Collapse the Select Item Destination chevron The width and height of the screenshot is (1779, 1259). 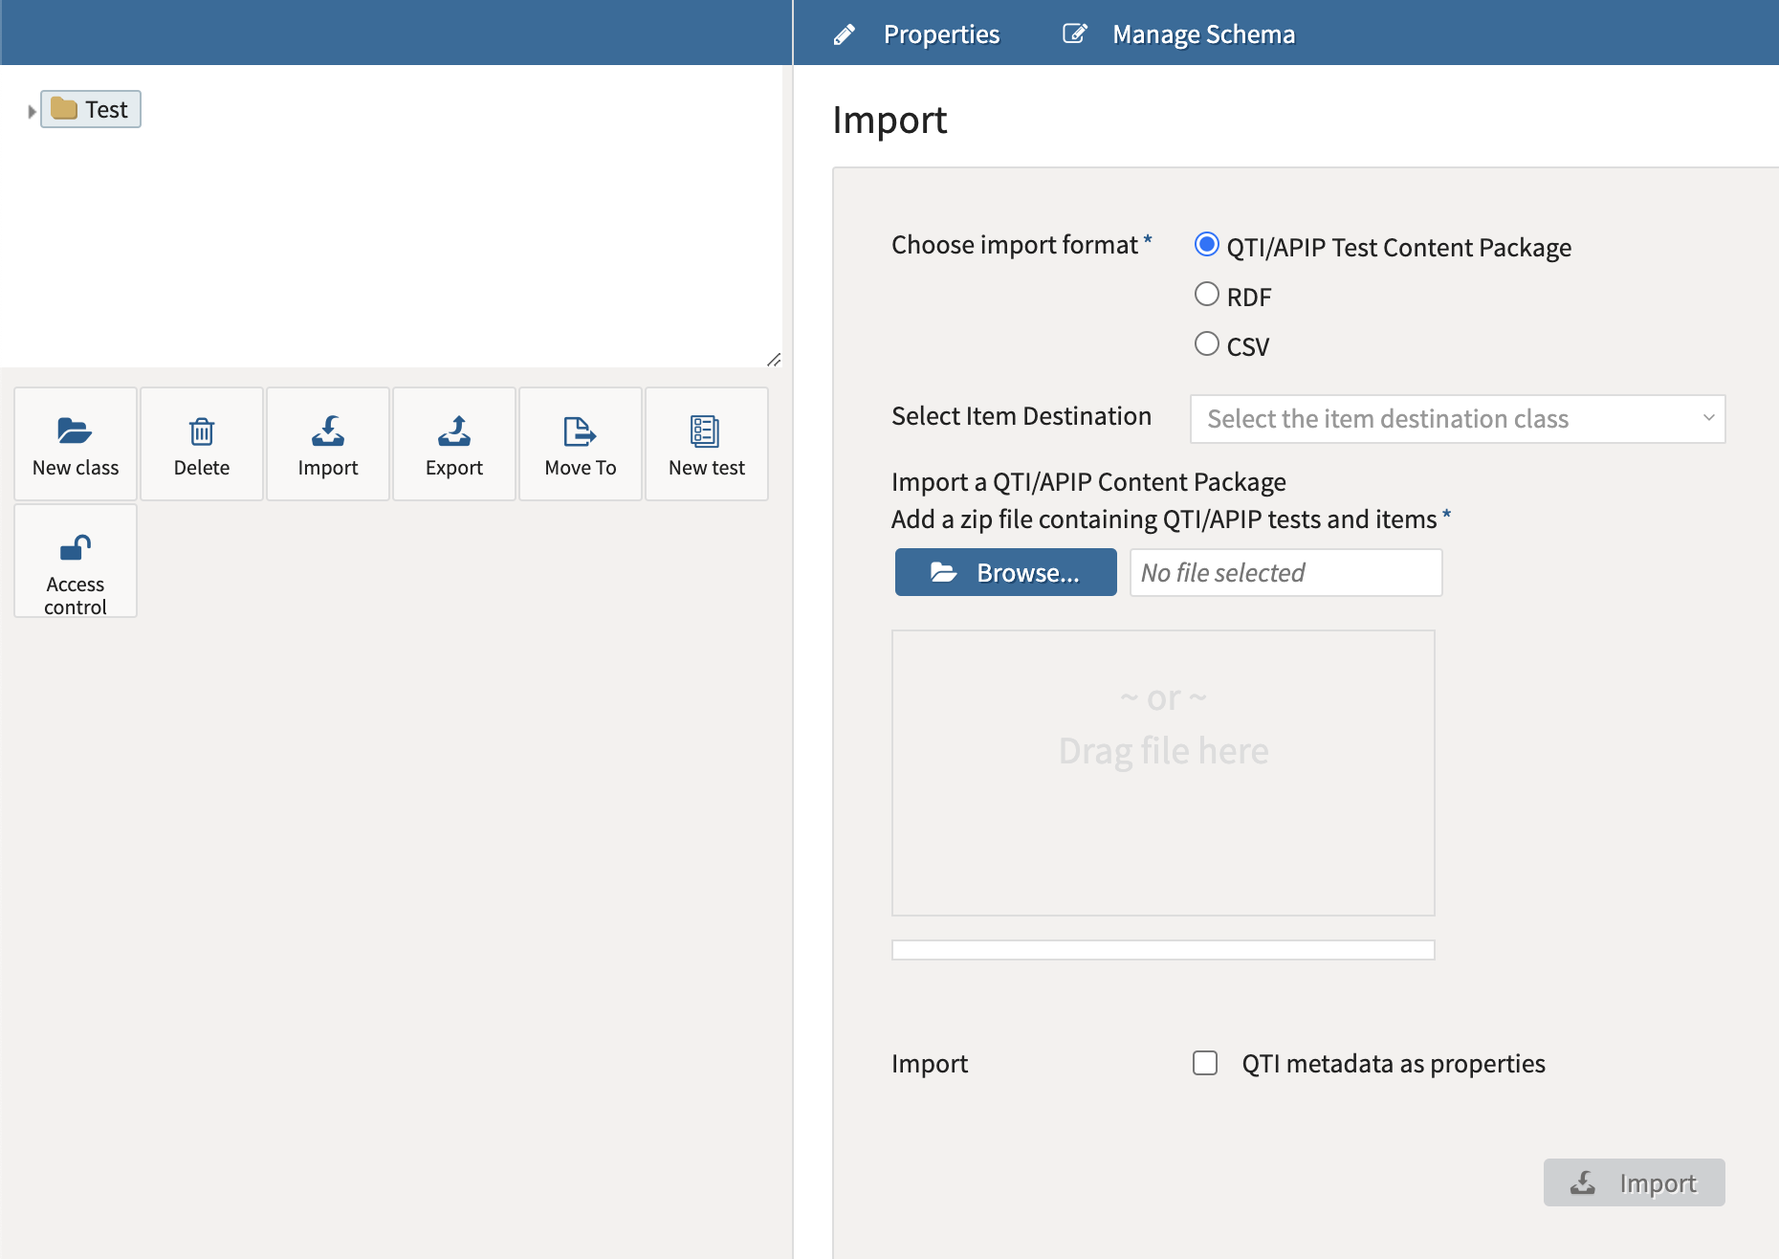pyautogui.click(x=1708, y=418)
